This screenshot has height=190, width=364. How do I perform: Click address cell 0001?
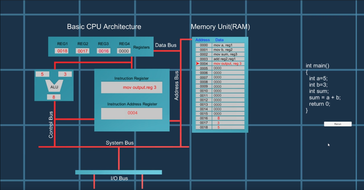point(204,50)
